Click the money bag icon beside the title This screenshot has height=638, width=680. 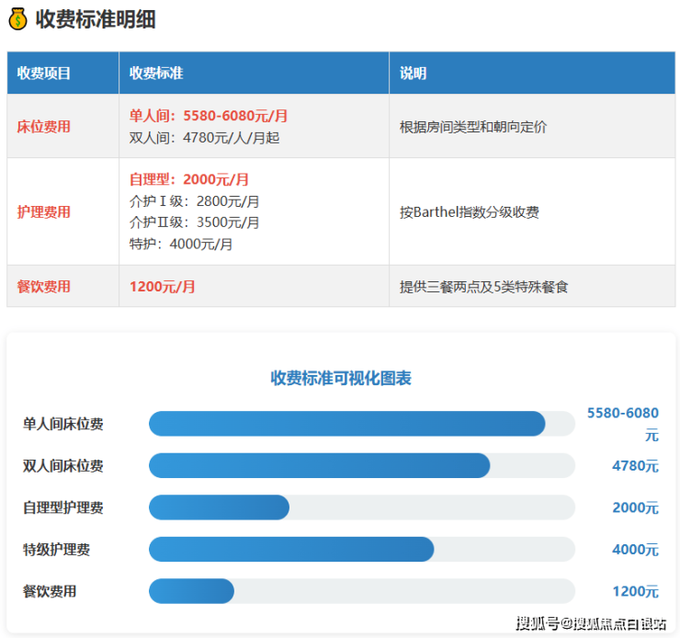tap(17, 18)
